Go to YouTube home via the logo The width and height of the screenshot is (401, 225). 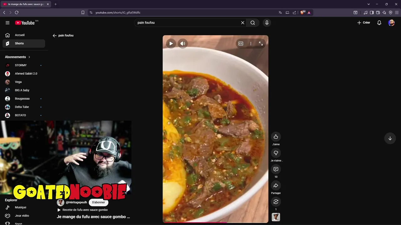pos(25,22)
